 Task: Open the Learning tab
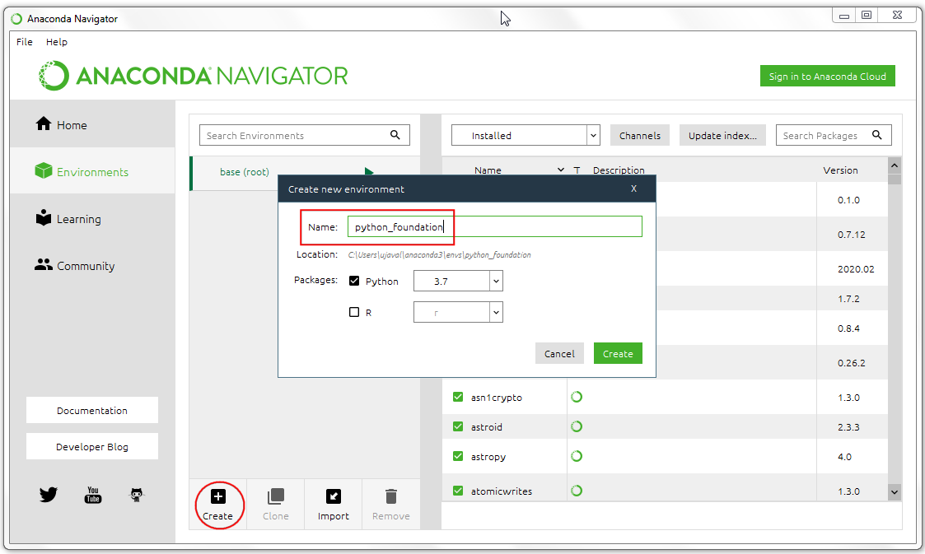click(x=92, y=219)
